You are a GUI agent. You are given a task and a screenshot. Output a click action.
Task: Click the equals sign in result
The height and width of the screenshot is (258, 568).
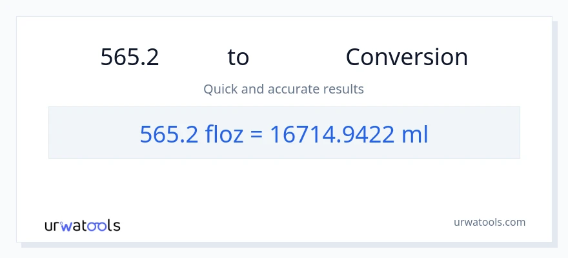258,134
